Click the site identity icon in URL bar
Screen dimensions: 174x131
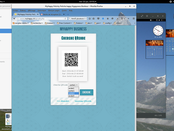[18, 19]
